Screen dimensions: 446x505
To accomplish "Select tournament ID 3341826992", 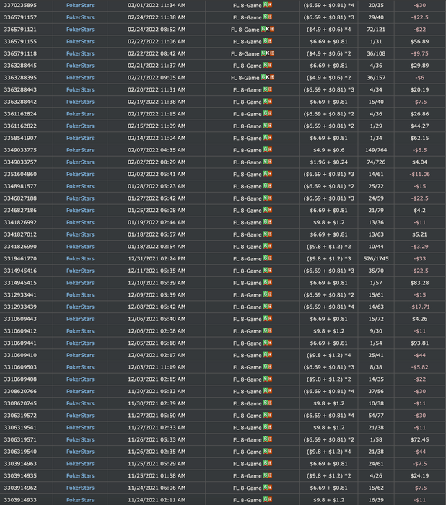I will pos(20,222).
